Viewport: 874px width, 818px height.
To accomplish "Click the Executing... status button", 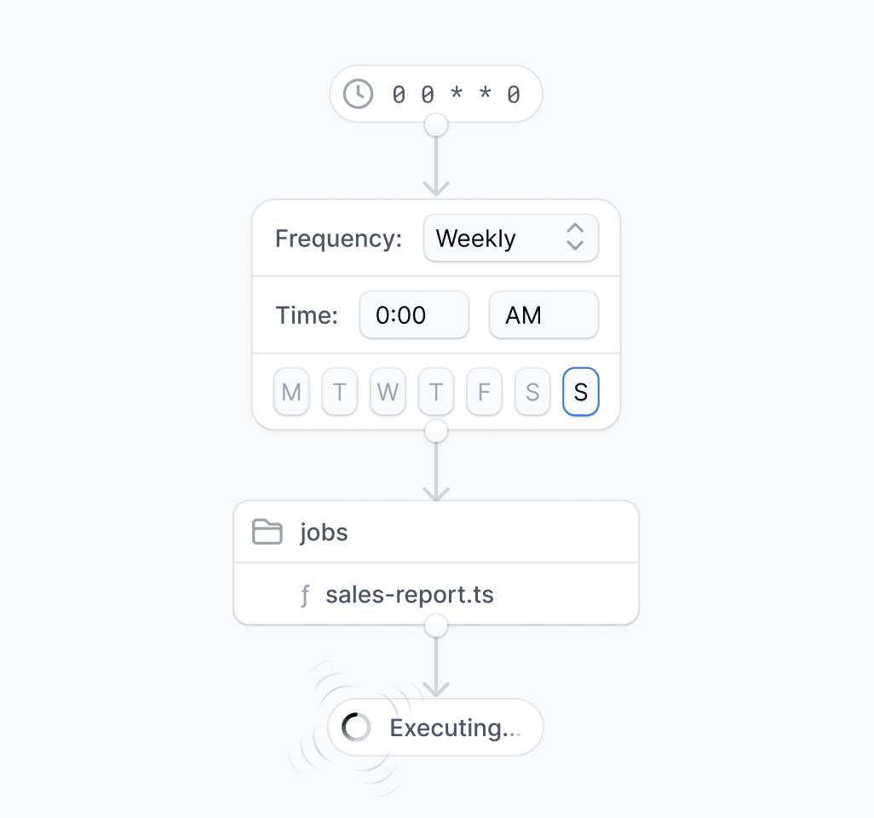I will point(436,727).
